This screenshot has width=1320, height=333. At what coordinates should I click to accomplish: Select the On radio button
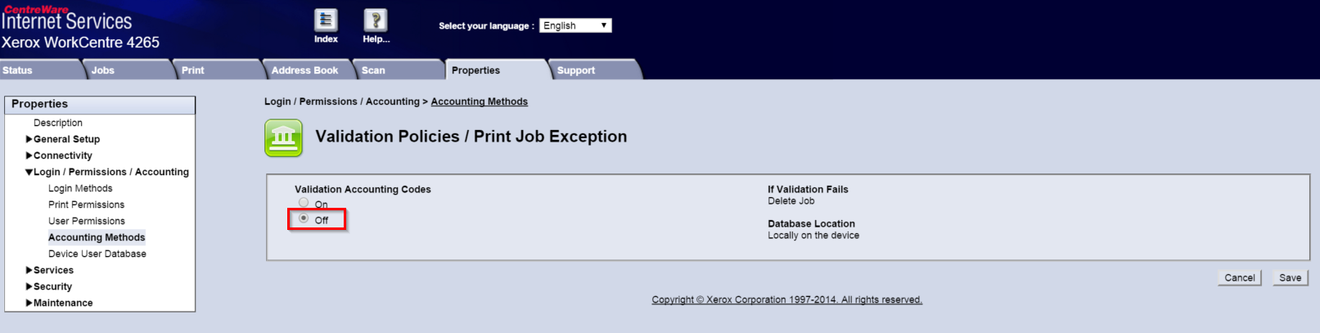(304, 202)
